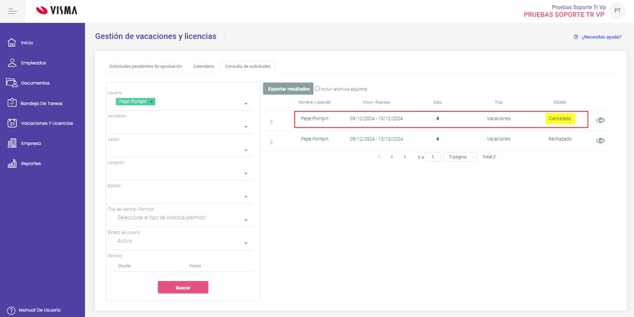This screenshot has width=634, height=317.
Task: Click the Buscar button
Action: (x=183, y=287)
